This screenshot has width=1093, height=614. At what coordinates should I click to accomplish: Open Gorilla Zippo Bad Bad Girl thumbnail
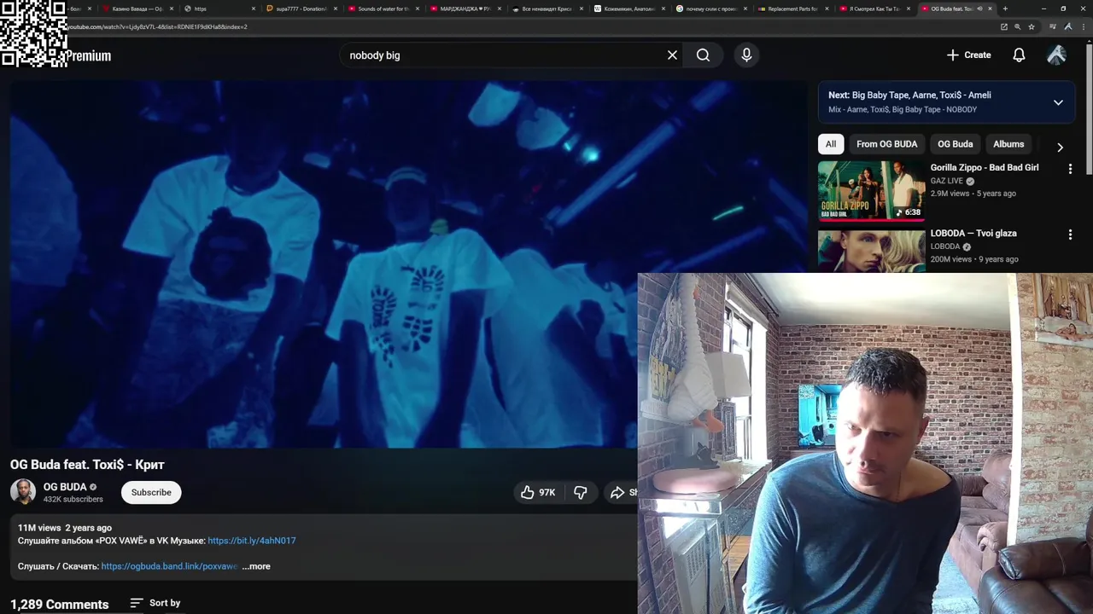click(871, 191)
